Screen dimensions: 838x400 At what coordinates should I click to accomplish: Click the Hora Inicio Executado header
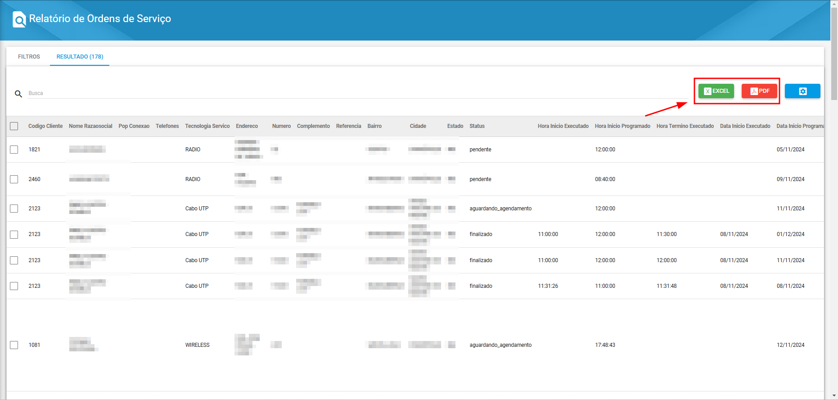563,126
